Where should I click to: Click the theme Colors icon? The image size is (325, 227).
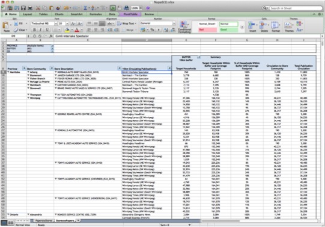coord(299,23)
